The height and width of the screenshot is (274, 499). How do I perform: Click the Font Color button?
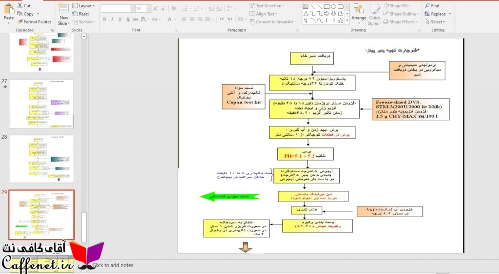click(170, 19)
